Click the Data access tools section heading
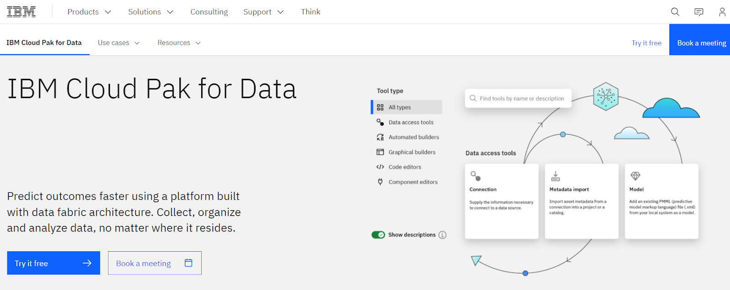Image resolution: width=730 pixels, height=290 pixels. (x=490, y=153)
